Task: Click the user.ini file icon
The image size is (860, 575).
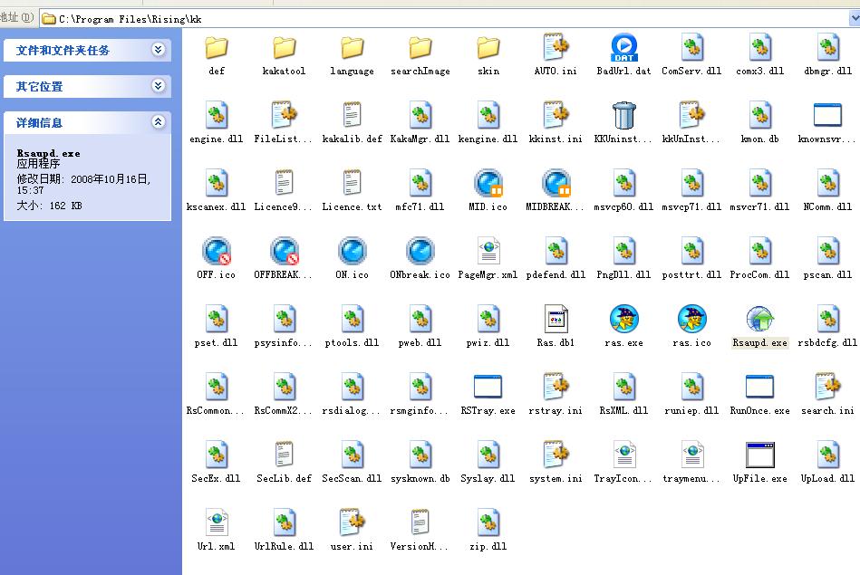Action: 353,522
